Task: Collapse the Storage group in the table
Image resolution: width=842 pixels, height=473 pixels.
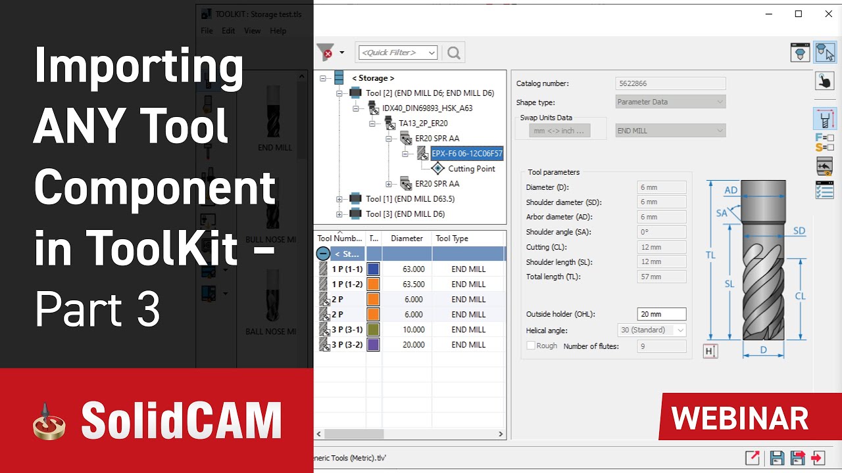Action: [x=322, y=254]
